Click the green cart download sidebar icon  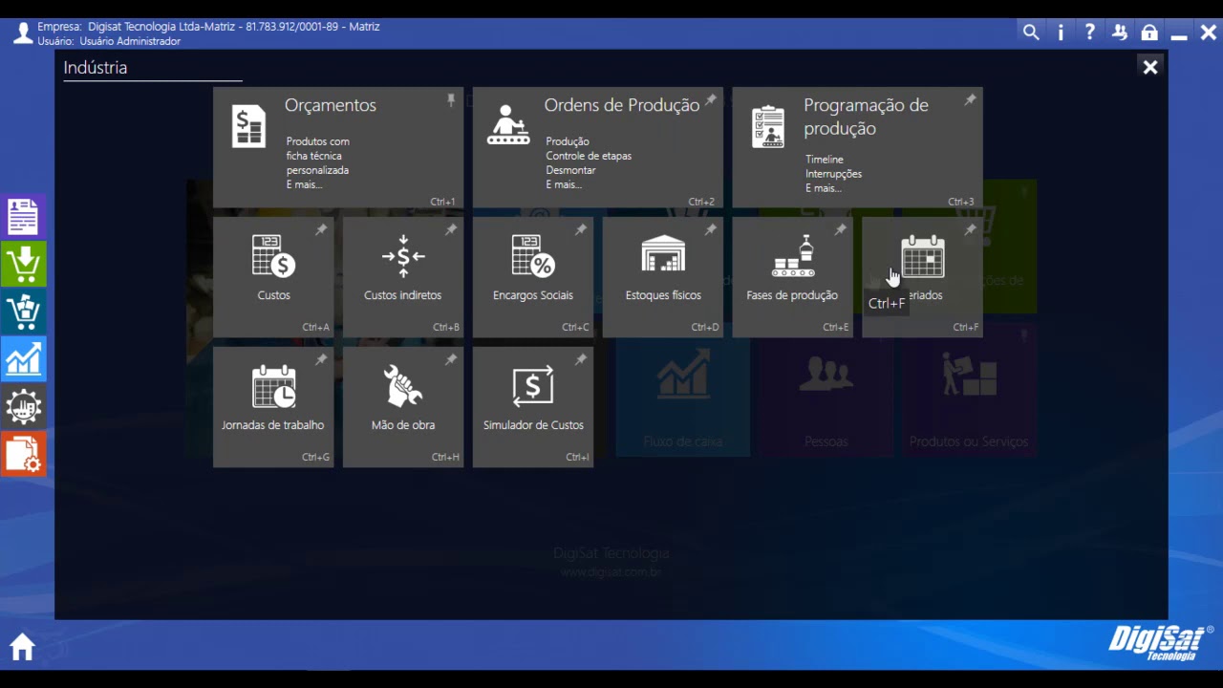(x=23, y=264)
